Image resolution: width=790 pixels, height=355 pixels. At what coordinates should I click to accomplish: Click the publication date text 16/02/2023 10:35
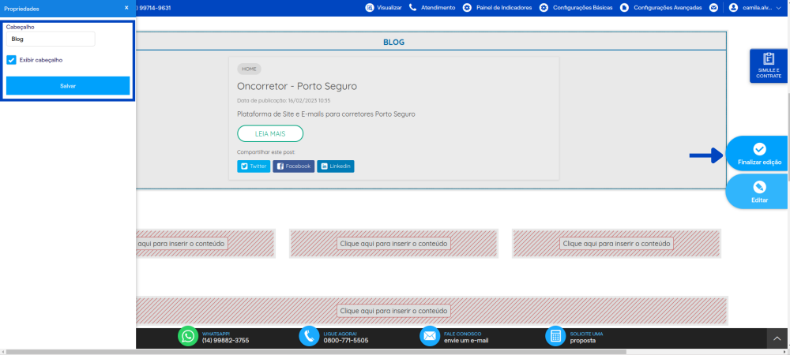click(309, 100)
